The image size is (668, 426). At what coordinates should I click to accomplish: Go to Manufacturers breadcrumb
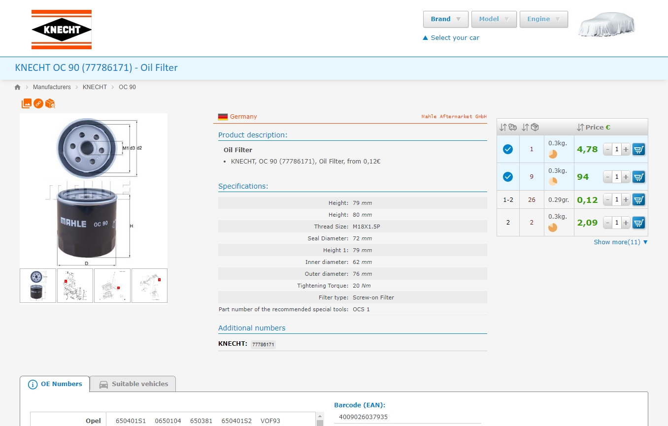52,87
